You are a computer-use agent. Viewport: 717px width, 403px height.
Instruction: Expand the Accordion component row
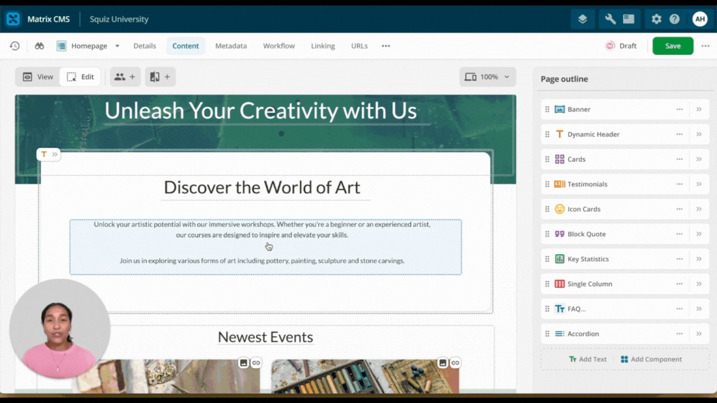pyautogui.click(x=699, y=333)
